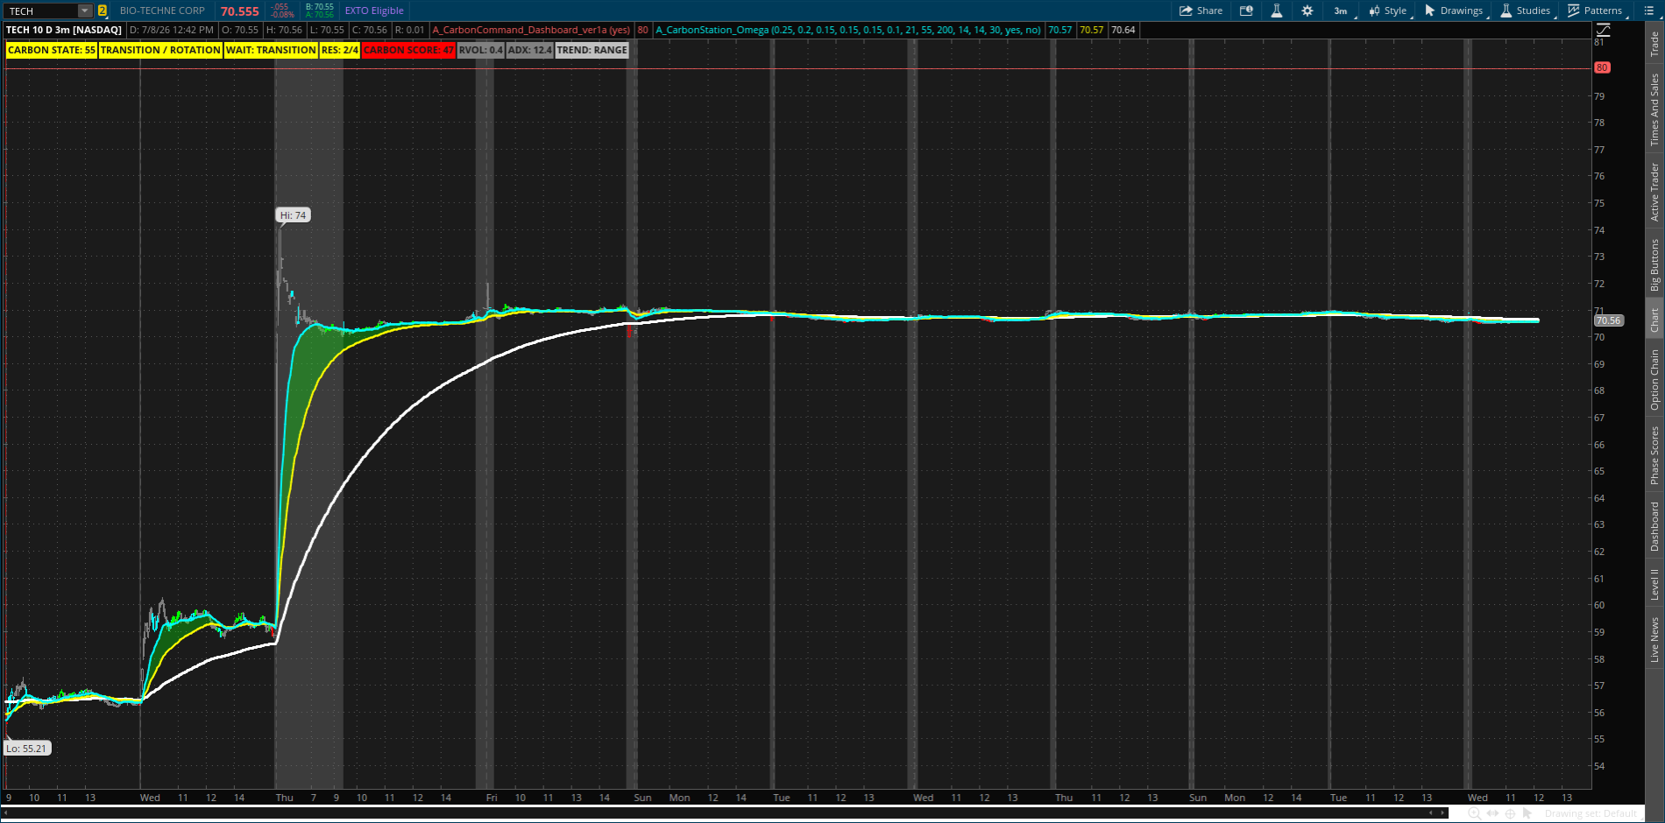This screenshot has height=823, width=1665.
Task: Select the pointer tool icon at bottom
Action: [1527, 813]
